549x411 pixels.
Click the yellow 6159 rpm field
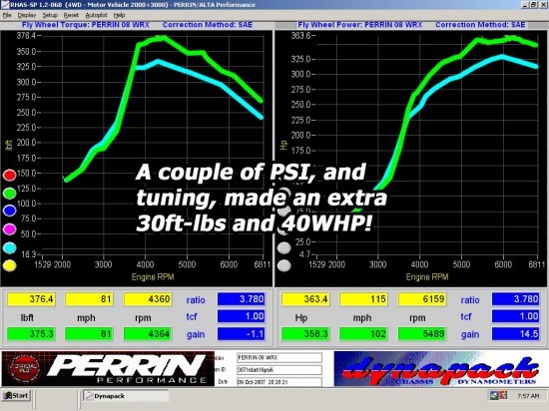pos(422,299)
